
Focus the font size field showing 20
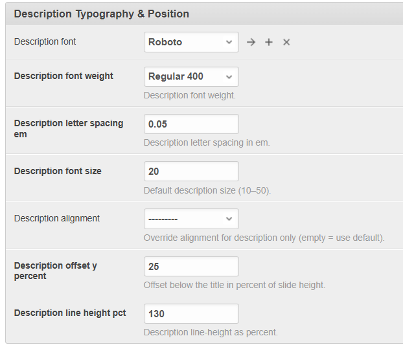[191, 172]
